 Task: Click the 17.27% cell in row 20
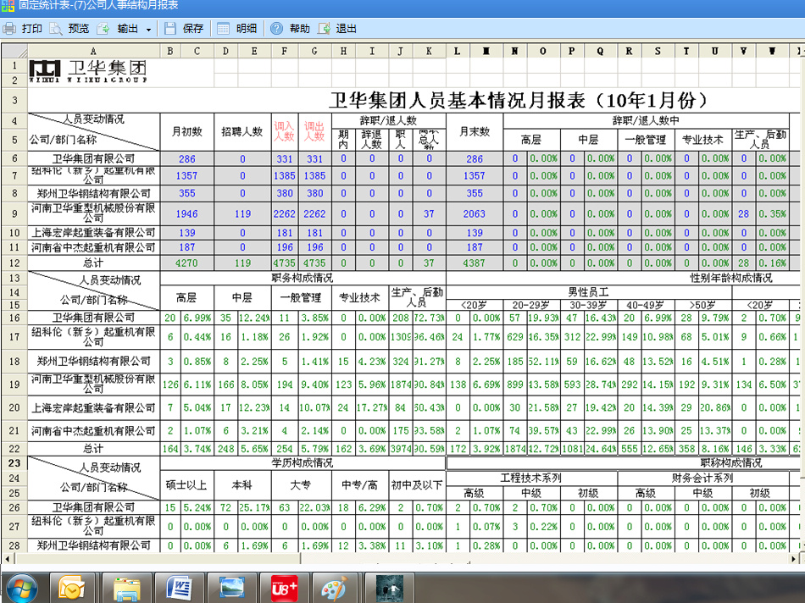click(371, 407)
